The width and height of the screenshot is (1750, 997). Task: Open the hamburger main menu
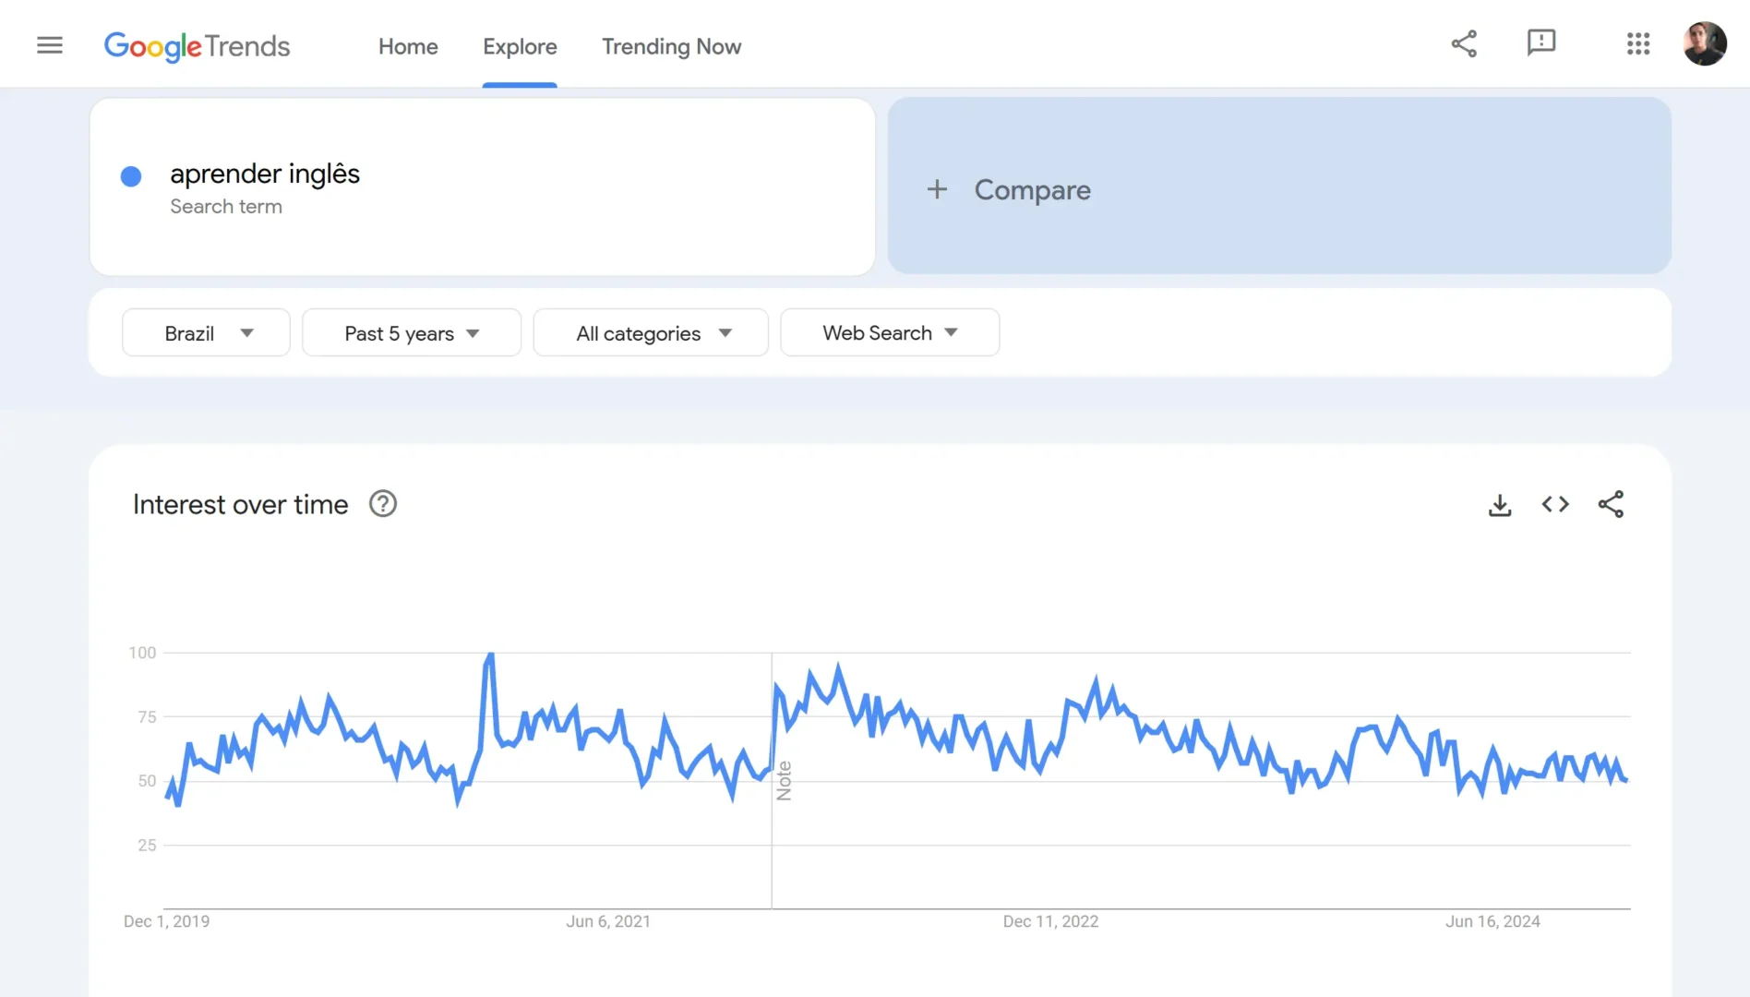50,44
